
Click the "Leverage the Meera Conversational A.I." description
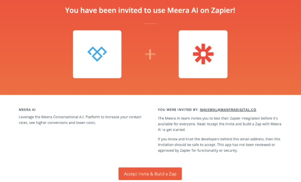pos(80,120)
